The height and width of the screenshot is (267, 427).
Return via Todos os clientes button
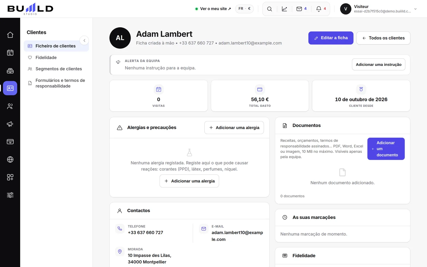(x=383, y=38)
